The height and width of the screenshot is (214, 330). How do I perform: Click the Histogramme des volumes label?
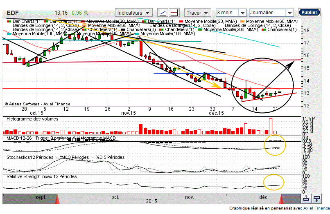tap(32, 119)
